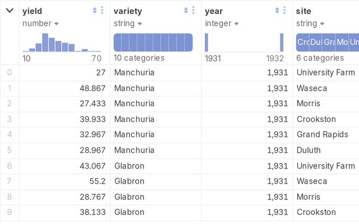
Task: Click the sort icon on yield column
Action: [94, 11]
